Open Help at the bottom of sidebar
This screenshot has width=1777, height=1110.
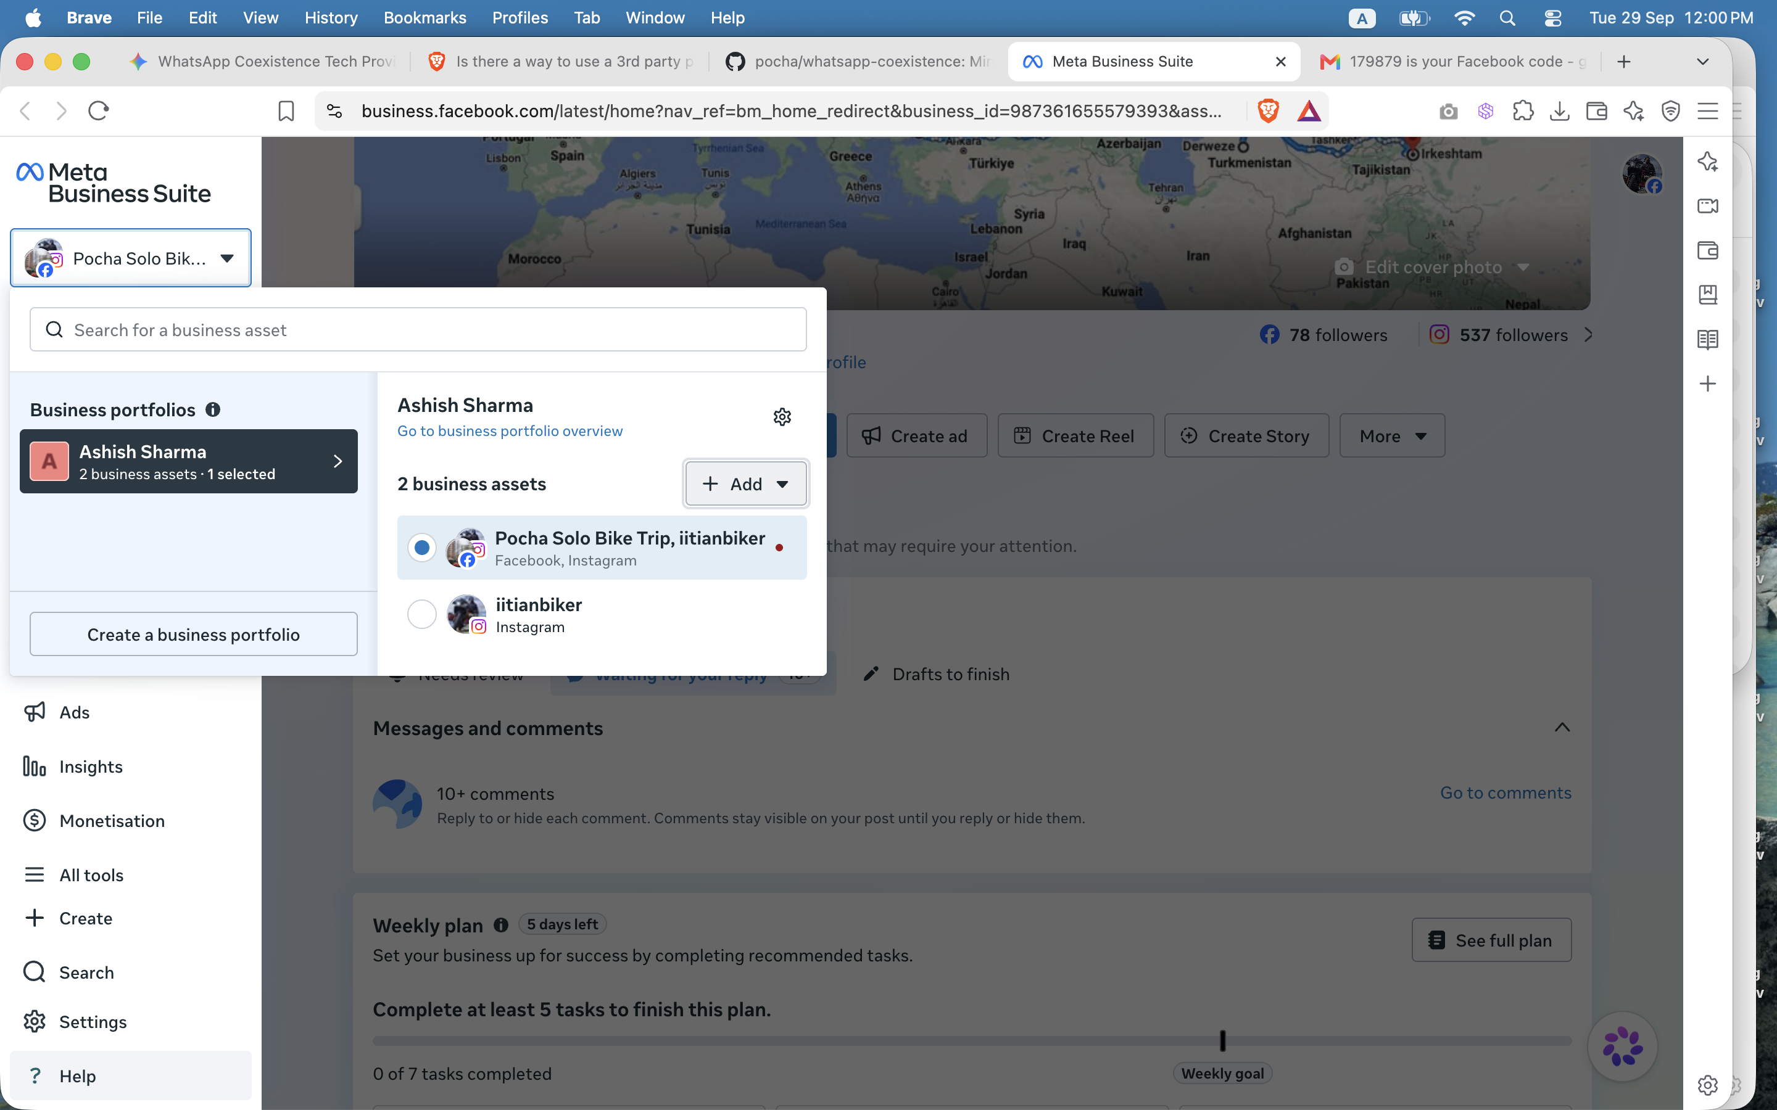pyautogui.click(x=131, y=1076)
